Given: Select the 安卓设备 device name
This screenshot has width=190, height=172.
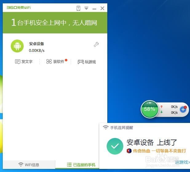Looking at the screenshot, I should pos(37,44).
